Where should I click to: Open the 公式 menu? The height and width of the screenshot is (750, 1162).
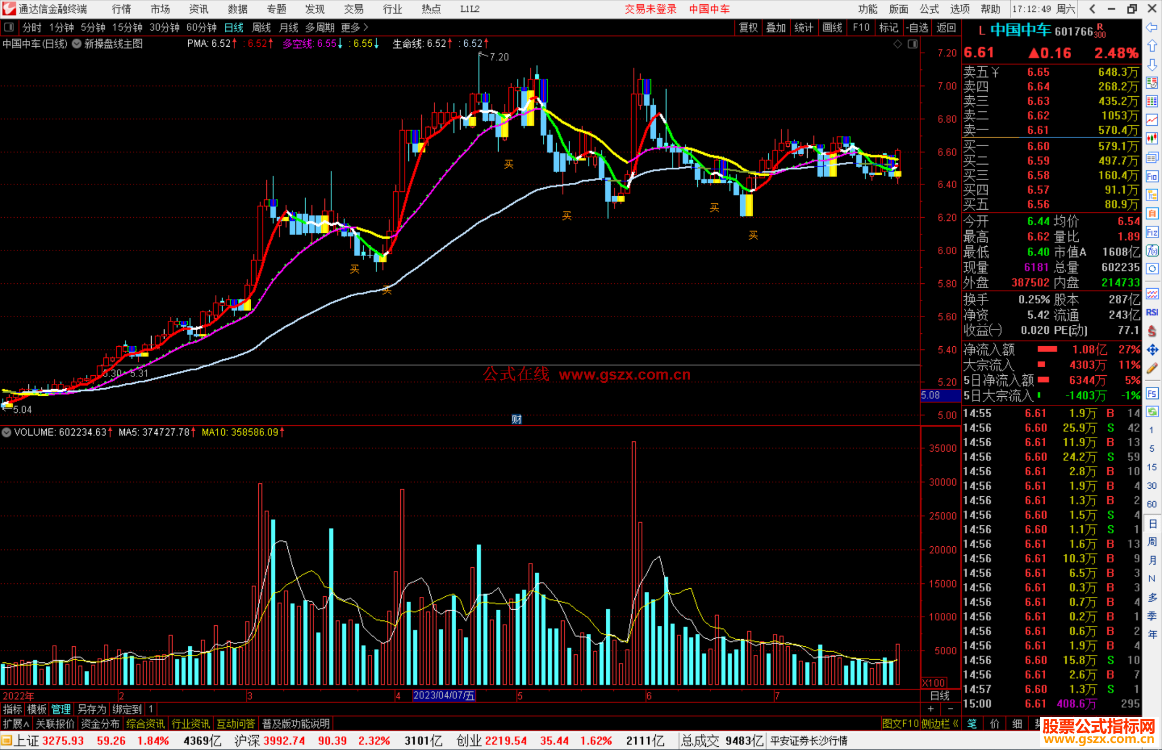[929, 9]
